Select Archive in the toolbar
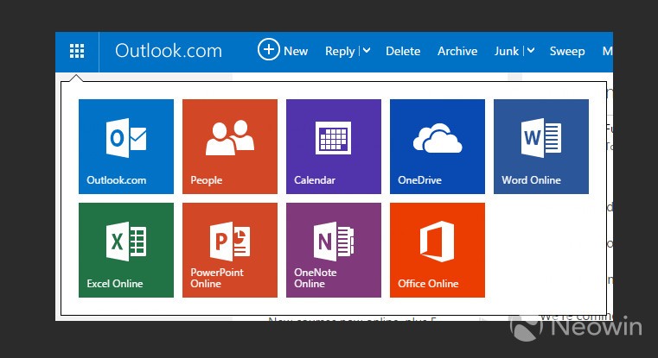Viewport: 658px width, 358px height. [x=457, y=51]
